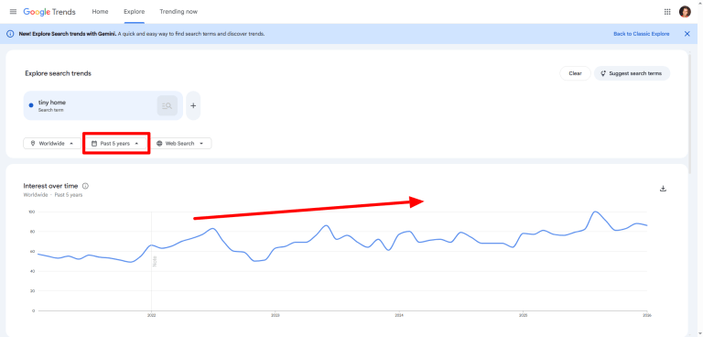Click the Clear button
The height and width of the screenshot is (337, 703).
(x=575, y=73)
